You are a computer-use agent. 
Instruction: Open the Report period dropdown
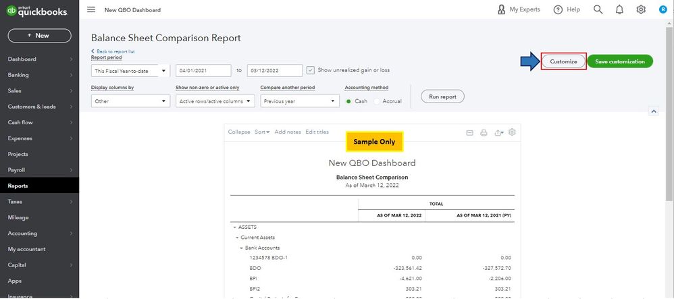(x=130, y=70)
